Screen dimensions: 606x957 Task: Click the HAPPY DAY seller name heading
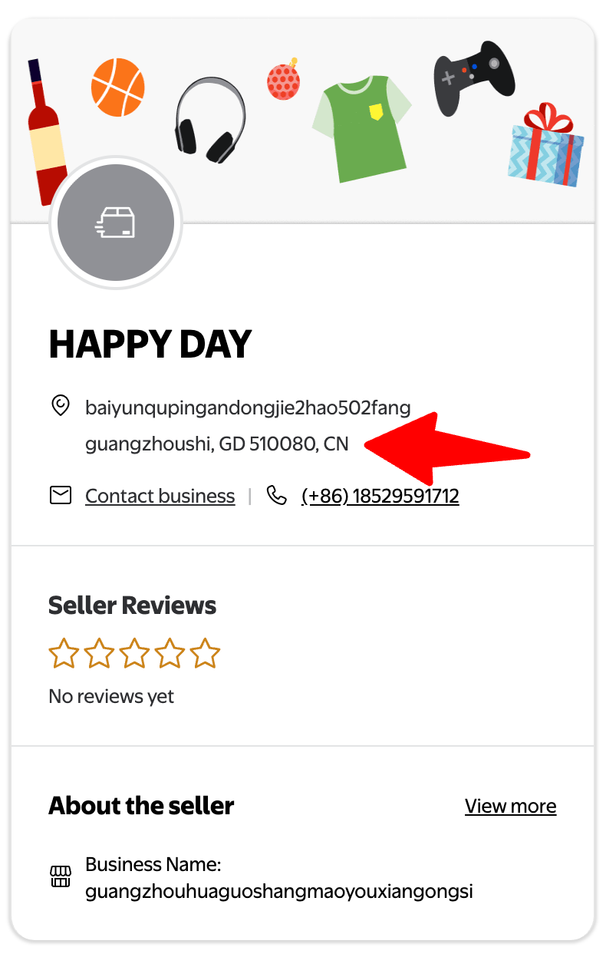[150, 345]
